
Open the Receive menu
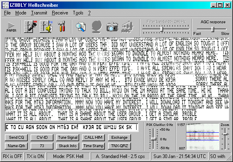60,13
